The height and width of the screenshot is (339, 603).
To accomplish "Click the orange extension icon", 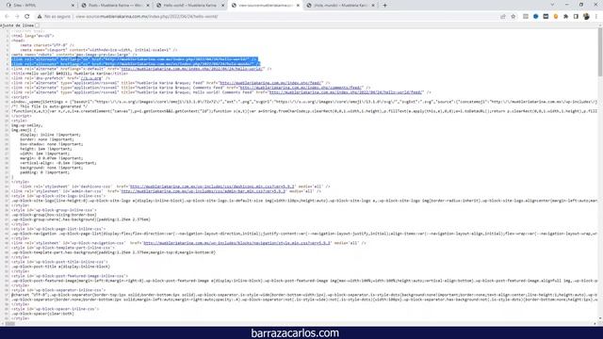I will tap(556, 17).
